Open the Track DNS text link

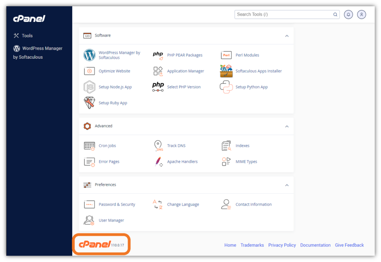pos(176,146)
